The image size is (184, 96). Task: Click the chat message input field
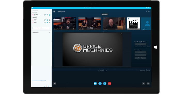[41, 84]
